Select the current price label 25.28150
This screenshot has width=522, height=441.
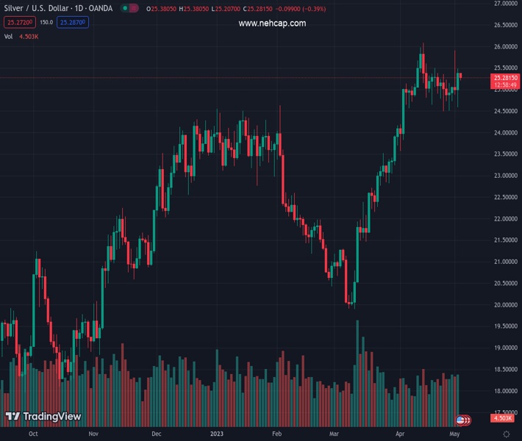(x=506, y=77)
